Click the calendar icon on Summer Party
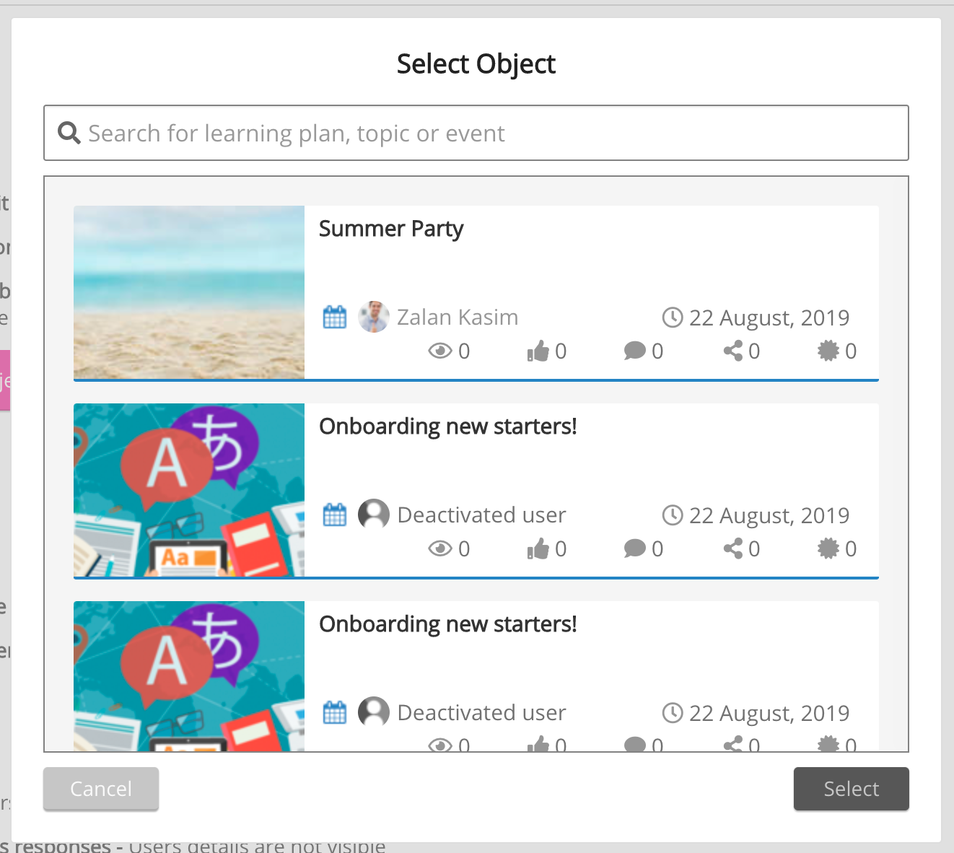 [334, 317]
